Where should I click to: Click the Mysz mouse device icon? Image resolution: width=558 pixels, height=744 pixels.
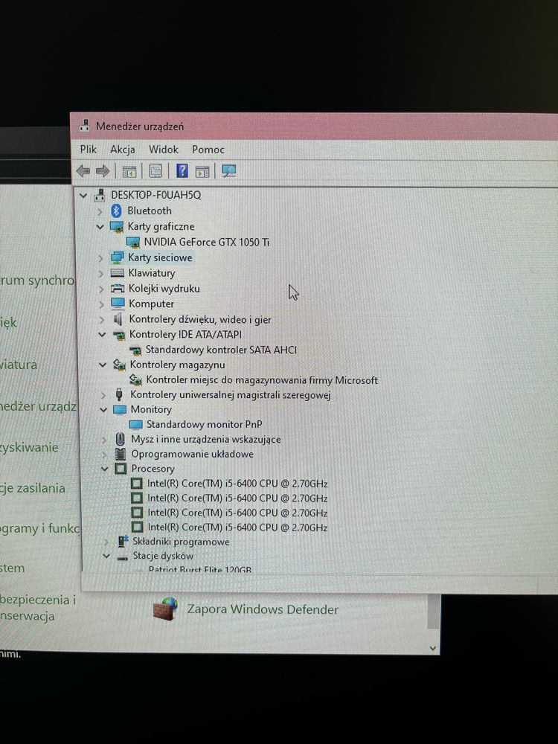click(120, 440)
